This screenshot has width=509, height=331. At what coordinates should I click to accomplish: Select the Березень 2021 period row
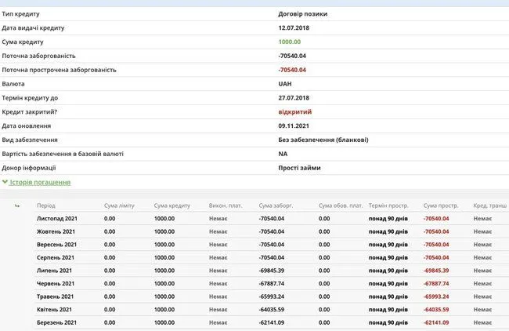(x=56, y=322)
